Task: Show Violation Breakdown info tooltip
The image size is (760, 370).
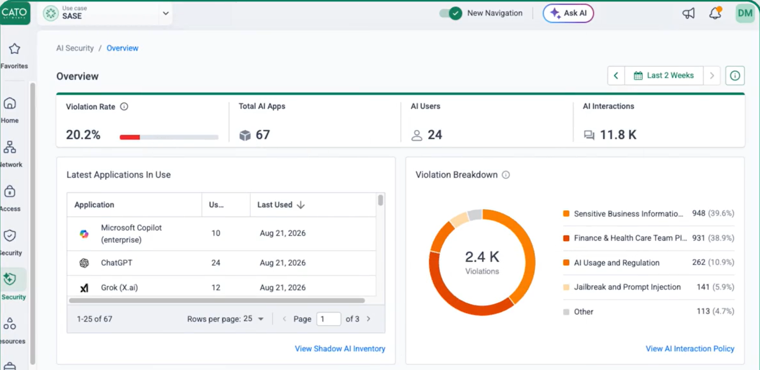Action: click(x=506, y=175)
